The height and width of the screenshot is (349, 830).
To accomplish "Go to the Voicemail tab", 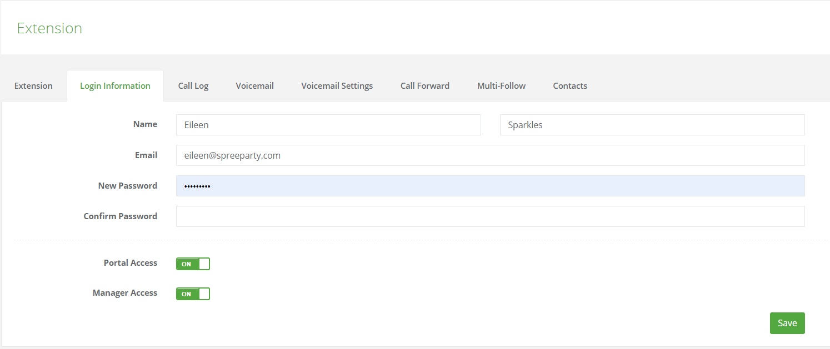I will [254, 86].
